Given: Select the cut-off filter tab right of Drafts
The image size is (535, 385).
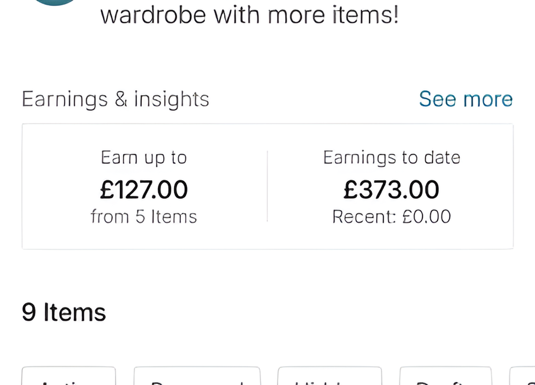Looking at the screenshot, I should pos(523,377).
